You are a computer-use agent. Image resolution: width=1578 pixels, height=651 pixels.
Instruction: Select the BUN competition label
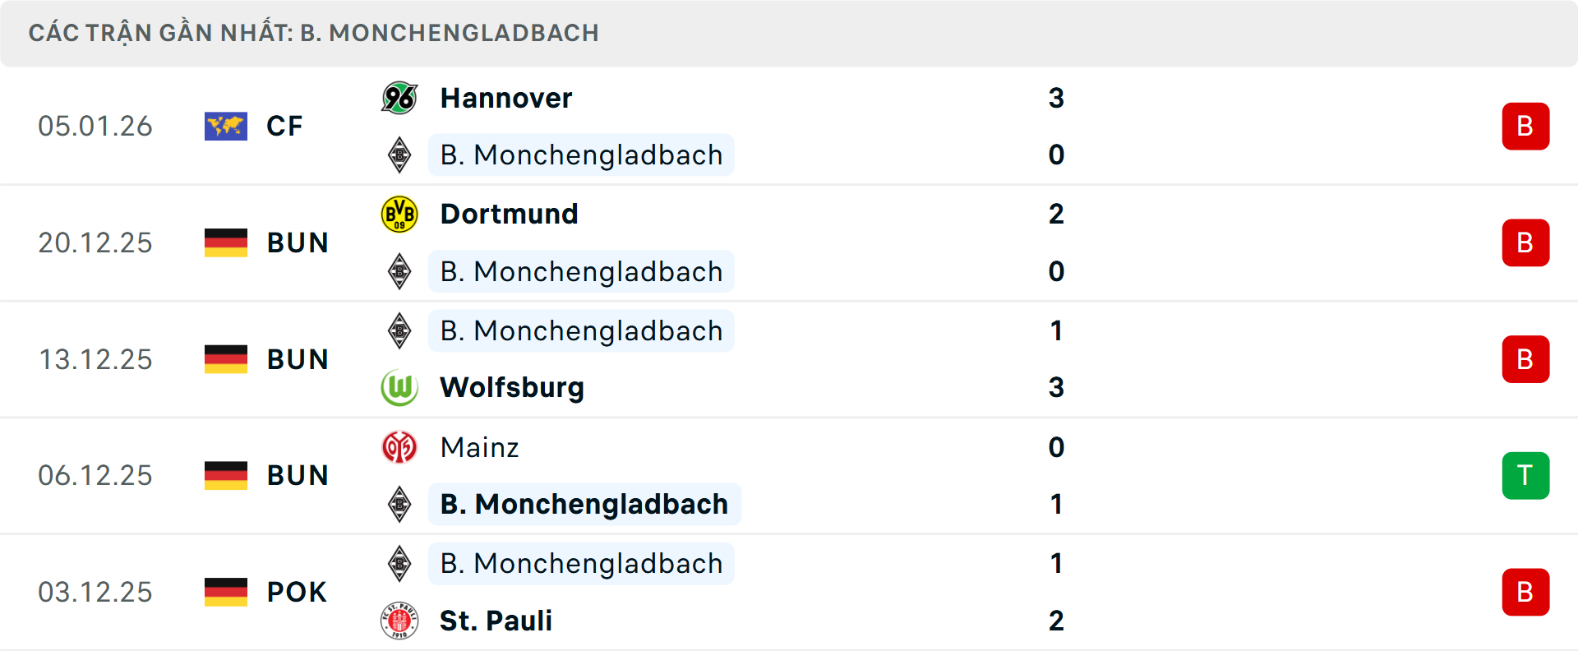coord(297,242)
